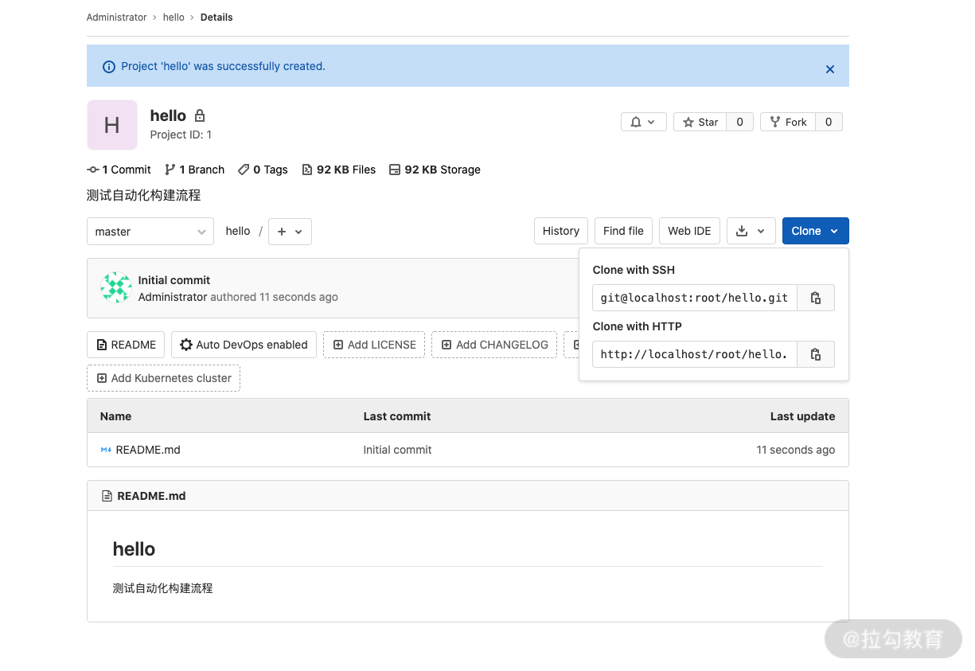
Task: View commit History
Action: pos(560,231)
